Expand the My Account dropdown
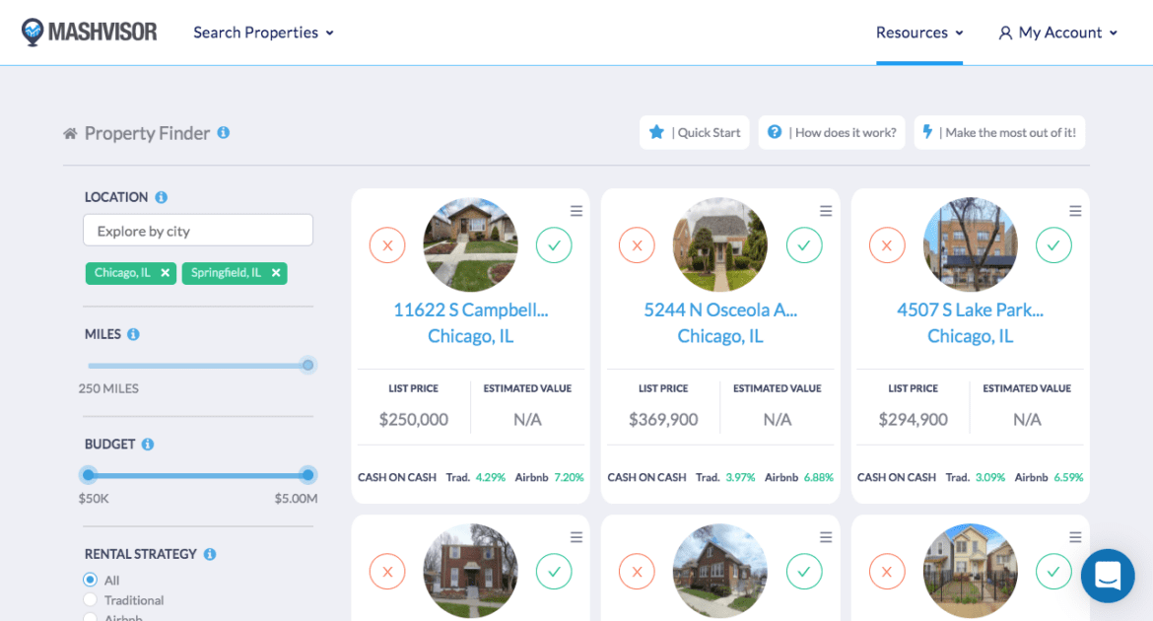Screen dimensions: 1153x621 pos(1058,32)
